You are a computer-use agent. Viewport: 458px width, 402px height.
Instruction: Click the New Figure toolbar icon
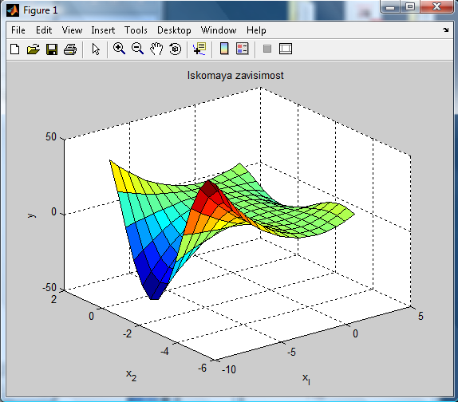15,49
